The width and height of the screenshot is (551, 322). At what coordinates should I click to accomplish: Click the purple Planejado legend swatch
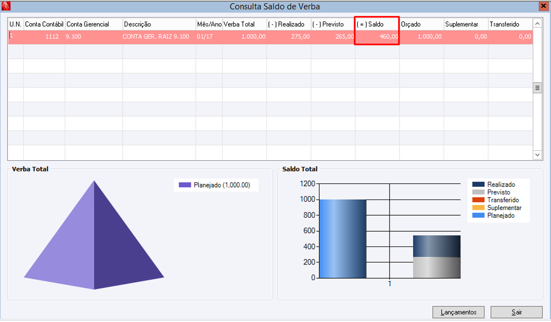pyautogui.click(x=185, y=185)
